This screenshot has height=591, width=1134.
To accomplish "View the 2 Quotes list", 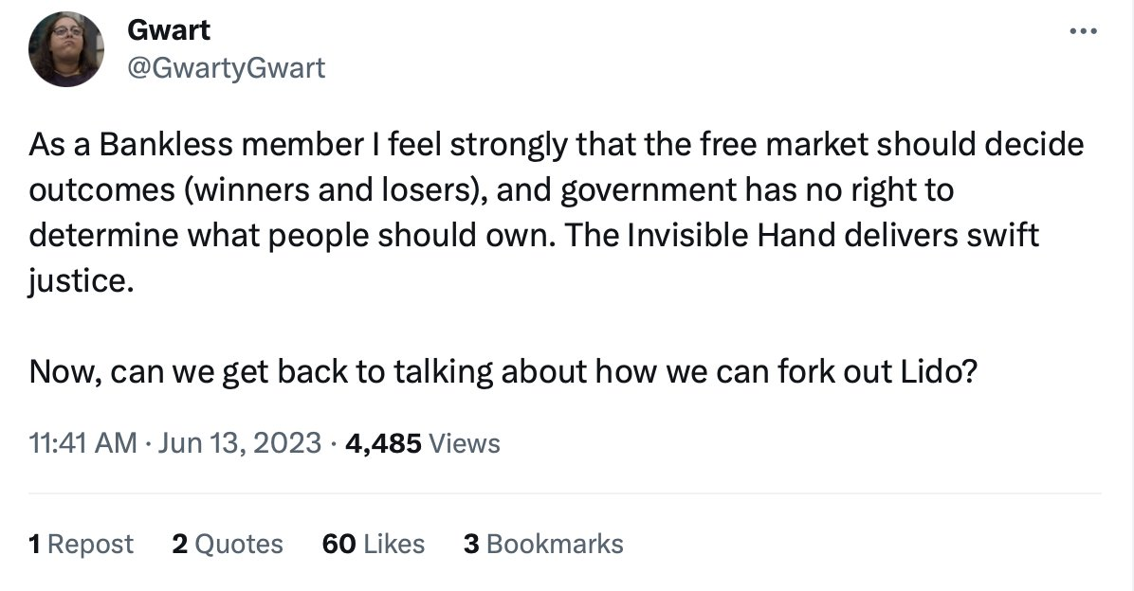I will click(228, 544).
